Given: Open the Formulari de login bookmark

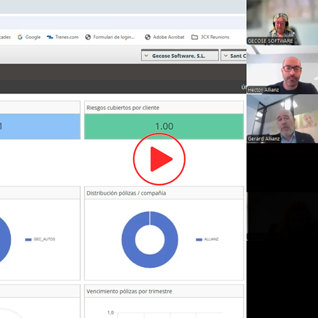Looking at the screenshot, I should point(110,37).
